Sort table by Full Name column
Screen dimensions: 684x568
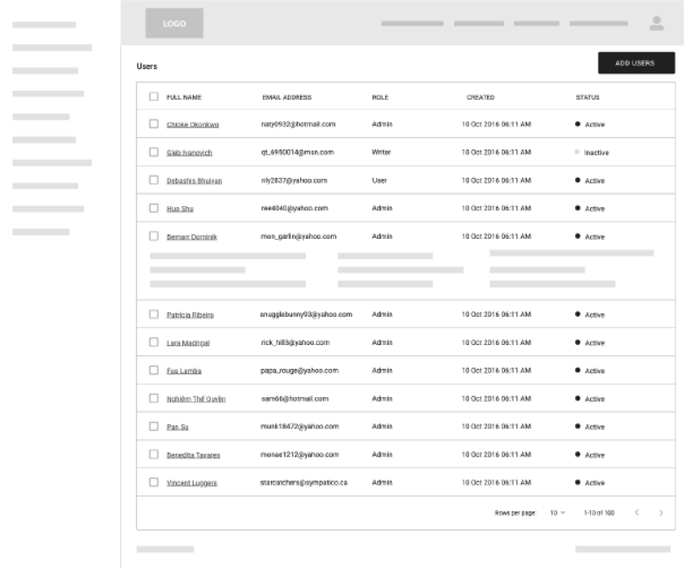coord(184,97)
